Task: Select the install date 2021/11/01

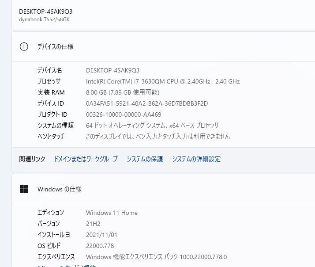Action: (x=101, y=235)
